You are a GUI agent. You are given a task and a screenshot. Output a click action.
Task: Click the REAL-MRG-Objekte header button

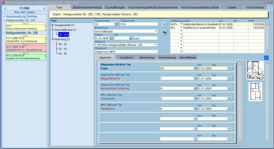click(x=24, y=12)
